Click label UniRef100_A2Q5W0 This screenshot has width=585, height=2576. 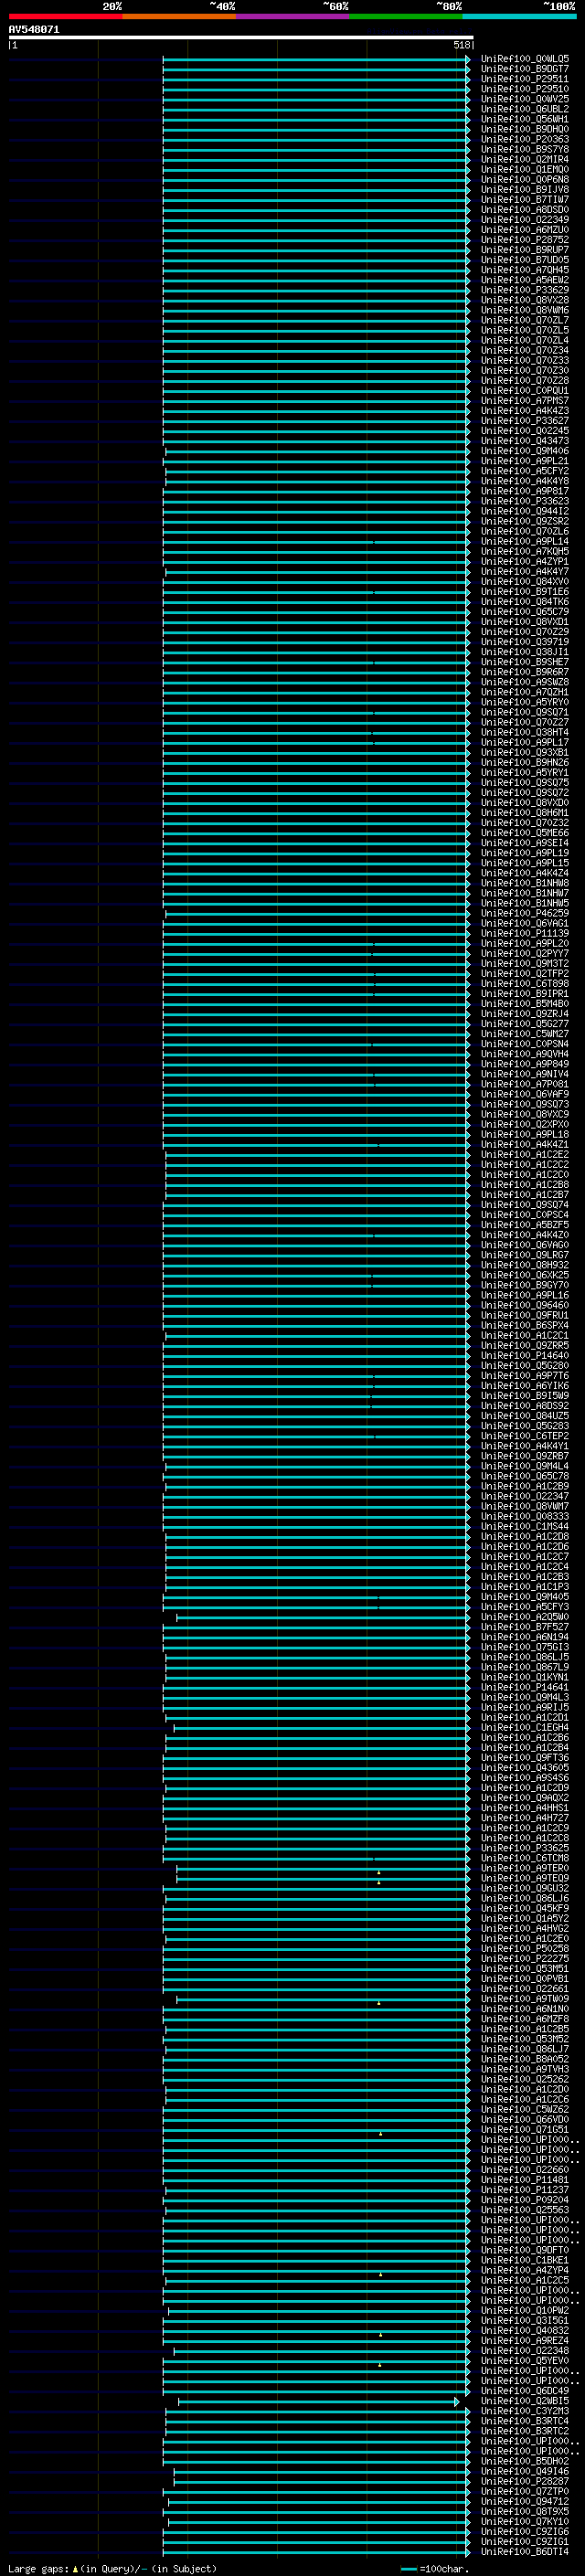pyautogui.click(x=524, y=1617)
